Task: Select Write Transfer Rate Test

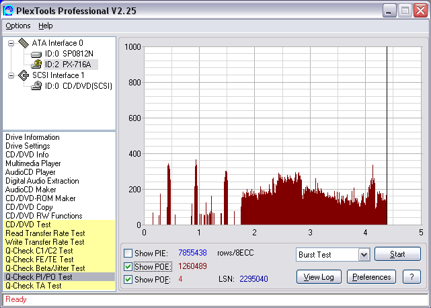Action: (59, 242)
